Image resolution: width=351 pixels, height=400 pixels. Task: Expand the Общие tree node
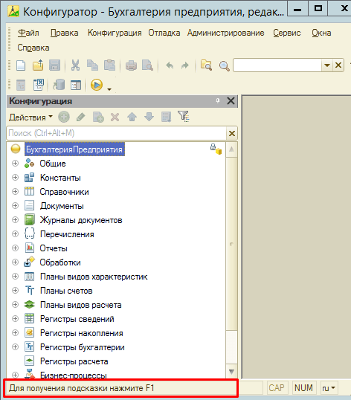(16, 164)
